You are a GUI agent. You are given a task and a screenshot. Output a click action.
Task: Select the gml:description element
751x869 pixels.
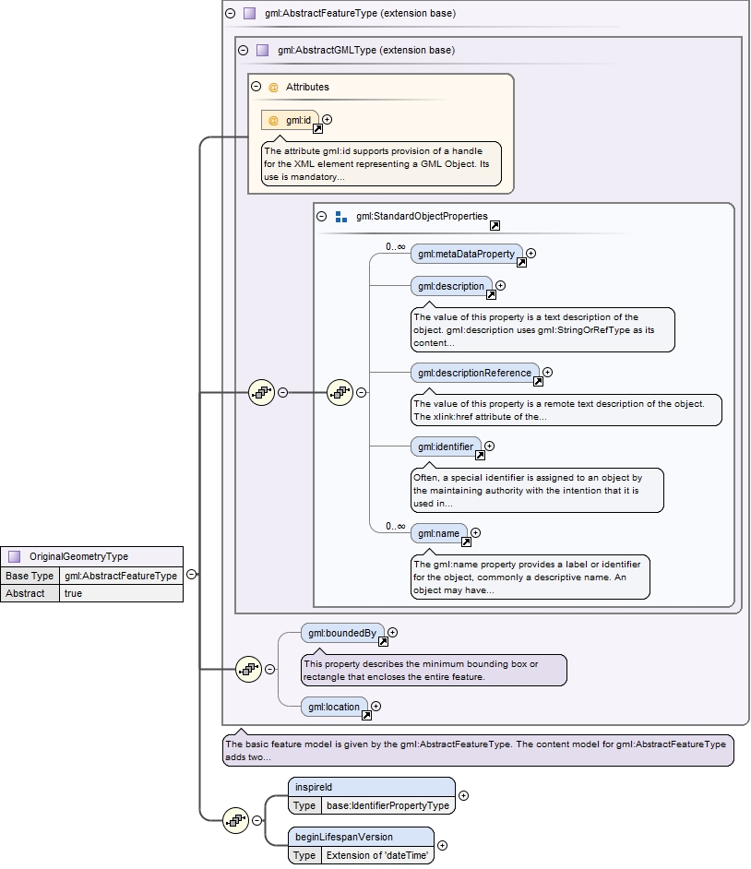451,286
